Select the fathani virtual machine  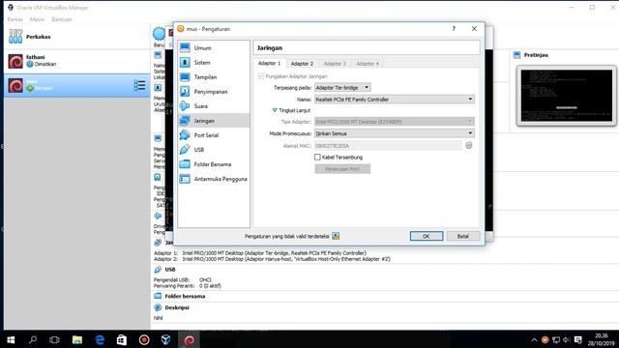[x=77, y=61]
